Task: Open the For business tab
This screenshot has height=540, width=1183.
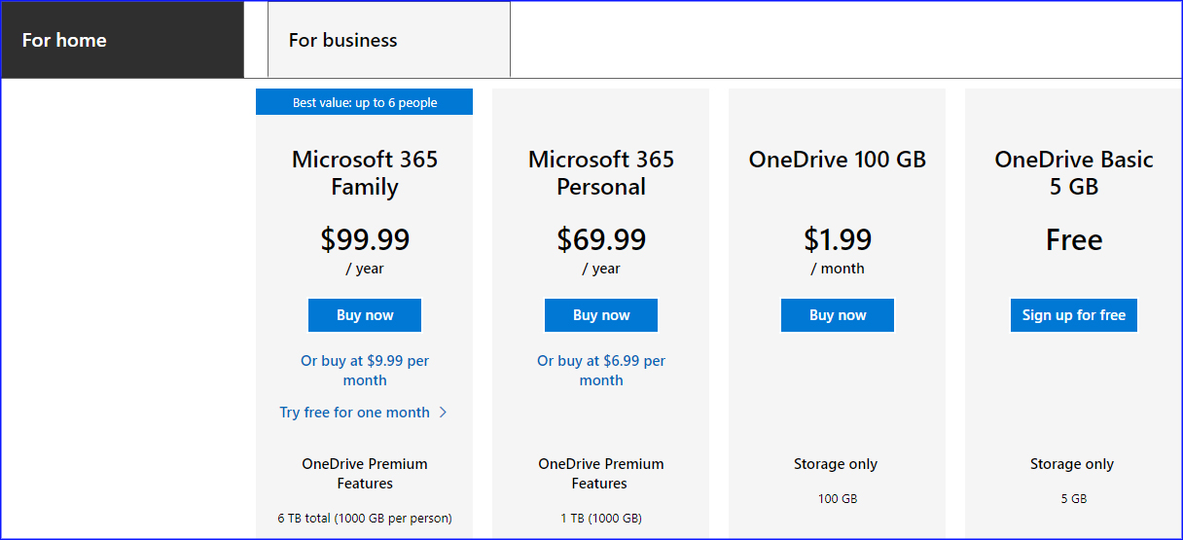Action: [x=389, y=40]
